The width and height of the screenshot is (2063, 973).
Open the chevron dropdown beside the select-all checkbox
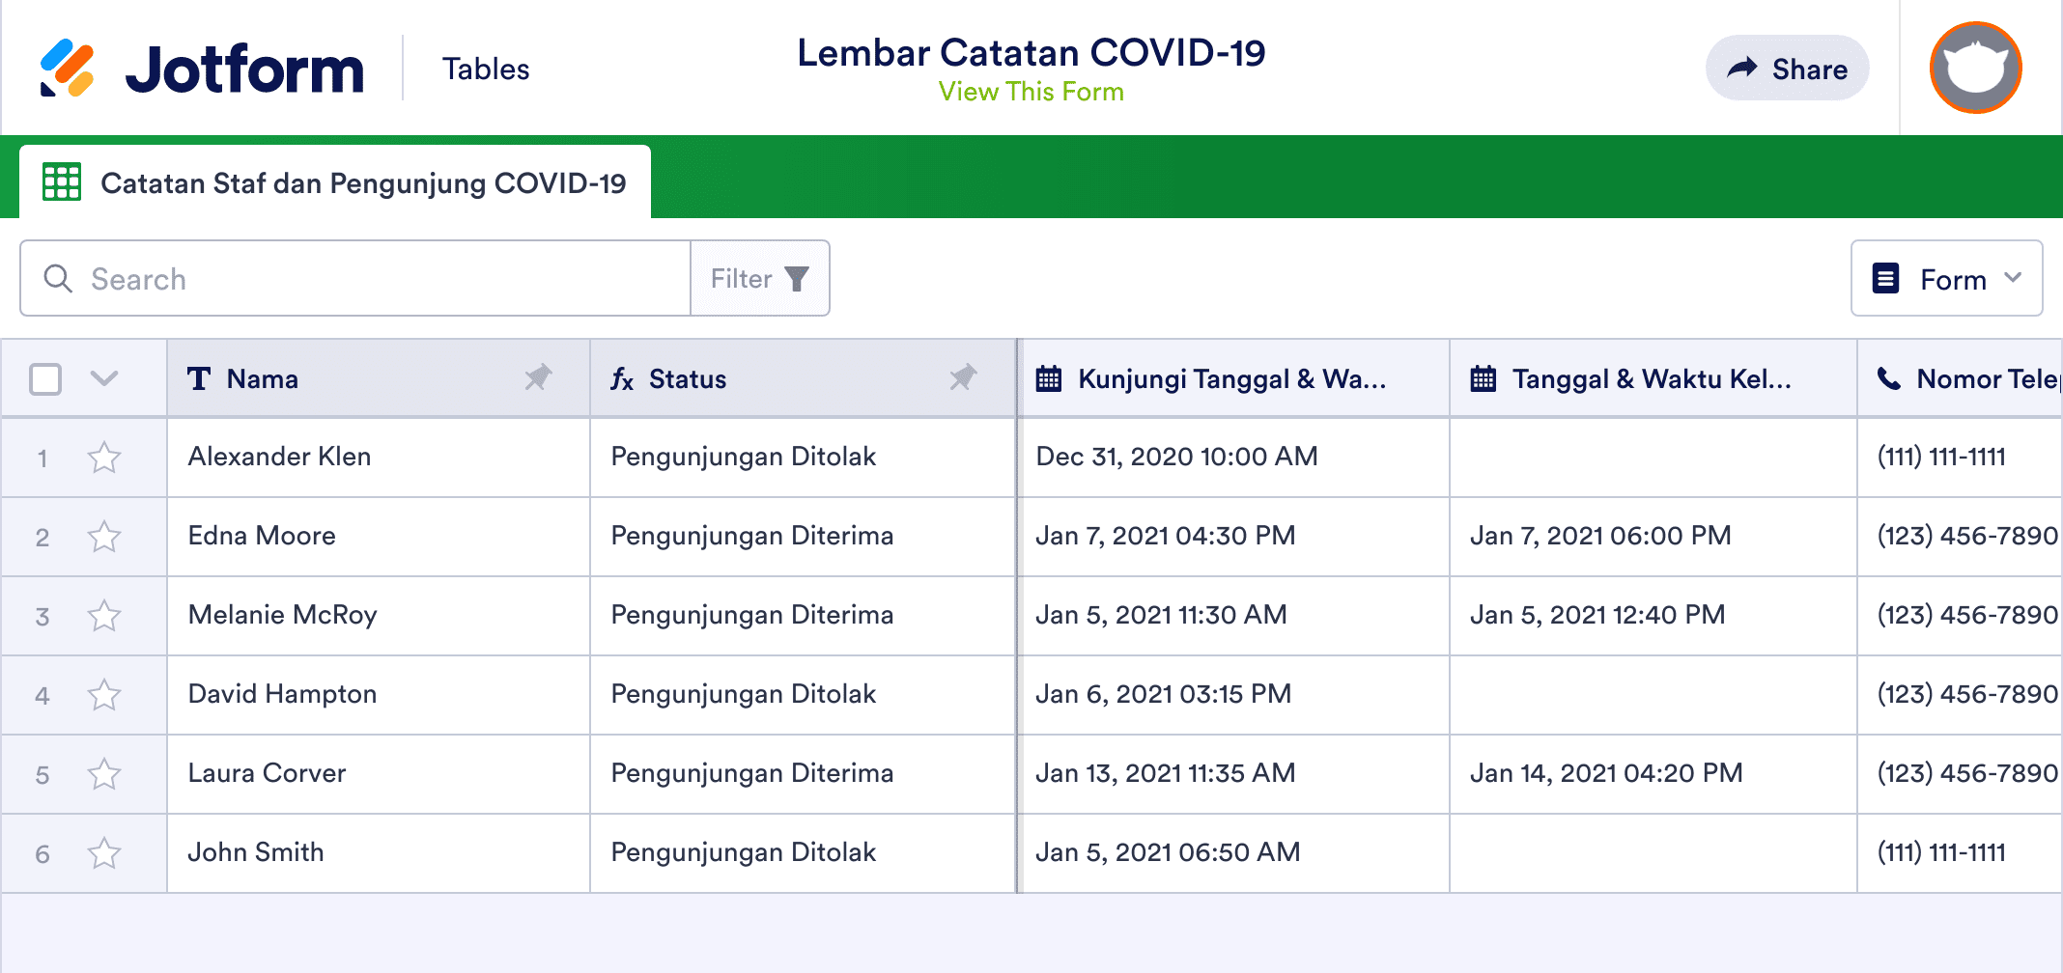pyautogui.click(x=104, y=378)
